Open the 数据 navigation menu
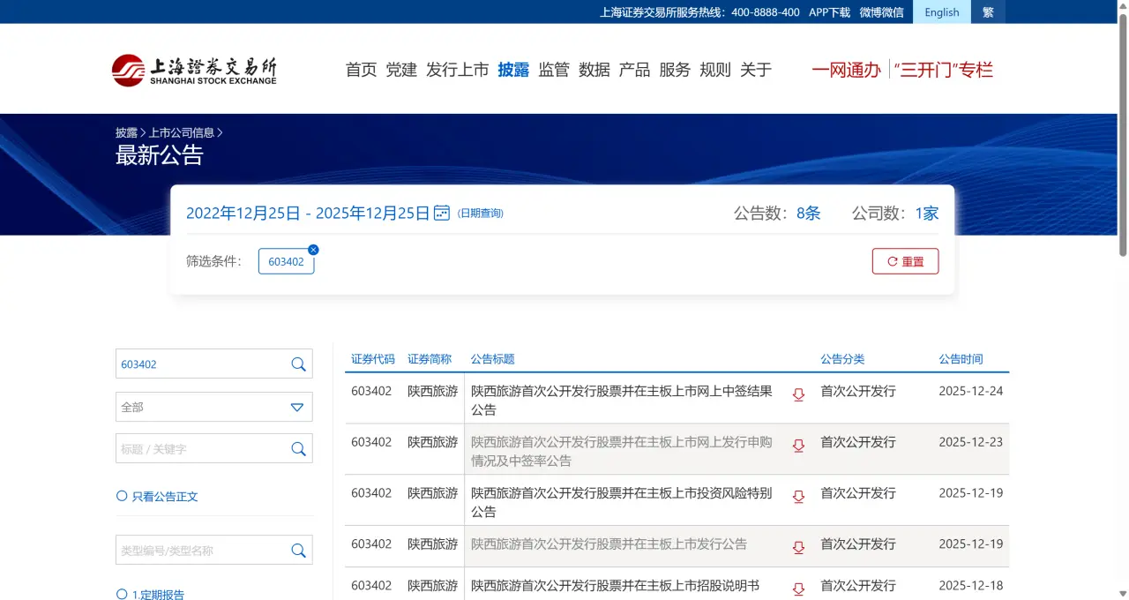 point(594,70)
